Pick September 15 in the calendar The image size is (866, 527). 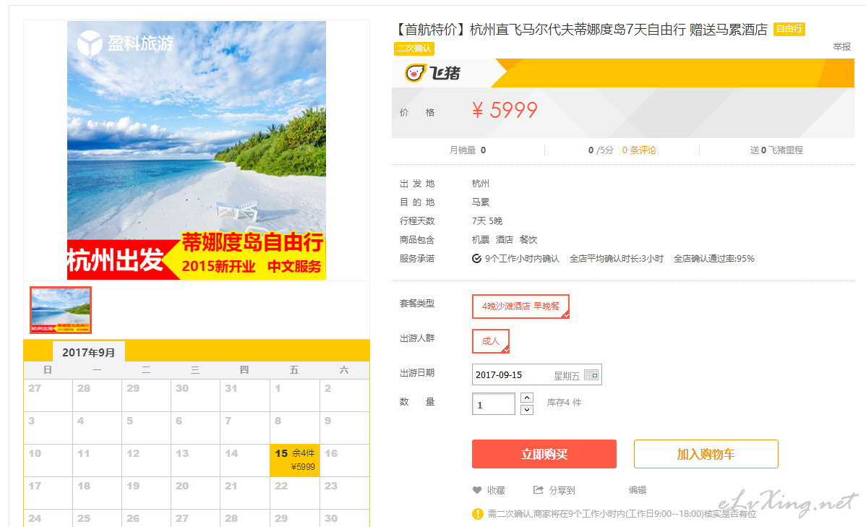click(295, 460)
